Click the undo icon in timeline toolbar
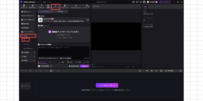 tap(22, 71)
